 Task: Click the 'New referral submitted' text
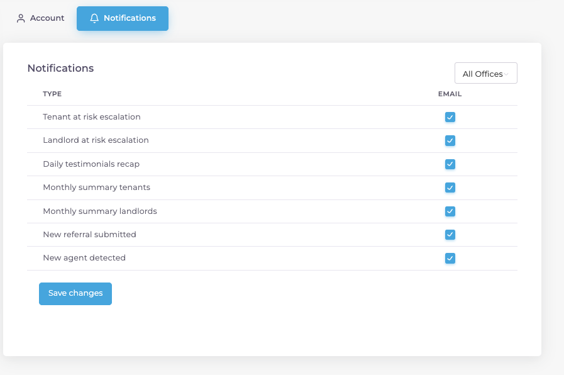point(89,235)
